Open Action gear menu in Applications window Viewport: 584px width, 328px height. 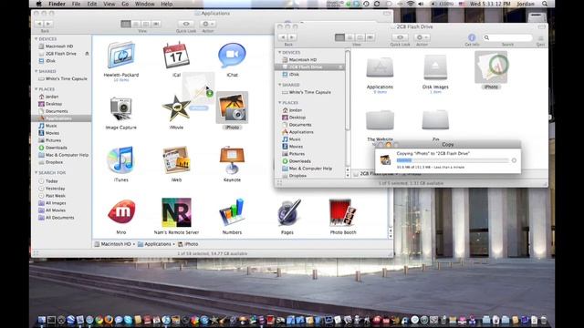pyautogui.click(x=207, y=24)
